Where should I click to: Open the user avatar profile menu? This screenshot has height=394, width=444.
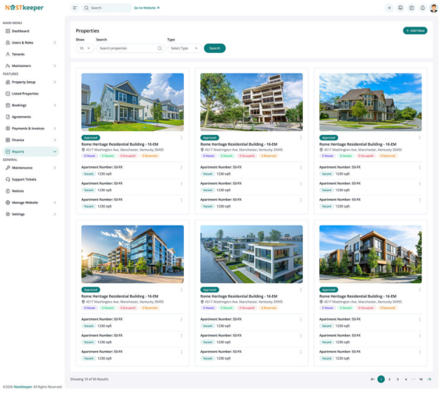pos(434,8)
